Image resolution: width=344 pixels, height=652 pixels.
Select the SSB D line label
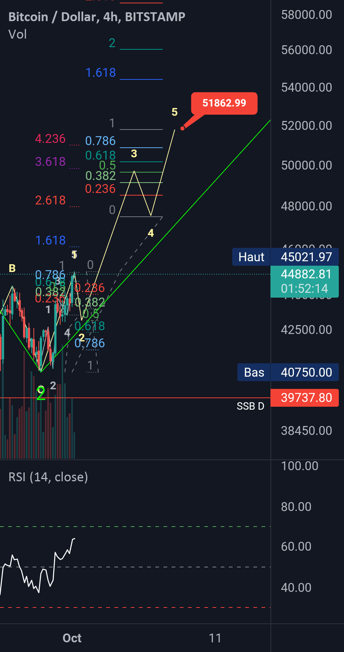click(x=250, y=406)
